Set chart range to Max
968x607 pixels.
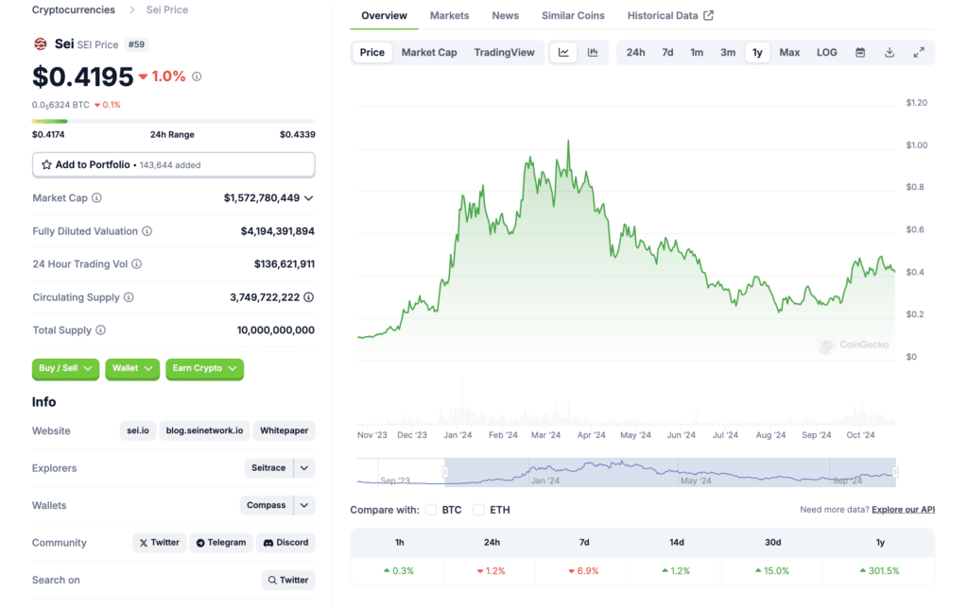pos(789,52)
